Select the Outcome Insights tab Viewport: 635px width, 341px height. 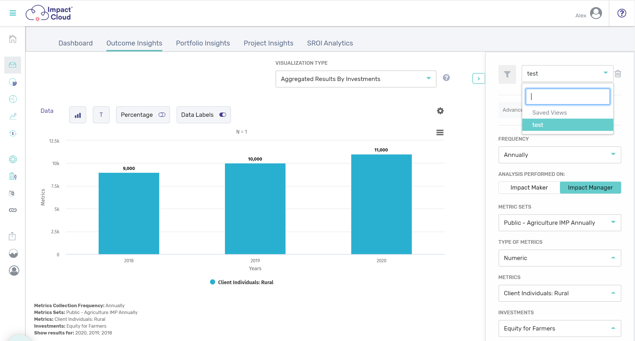coord(134,43)
